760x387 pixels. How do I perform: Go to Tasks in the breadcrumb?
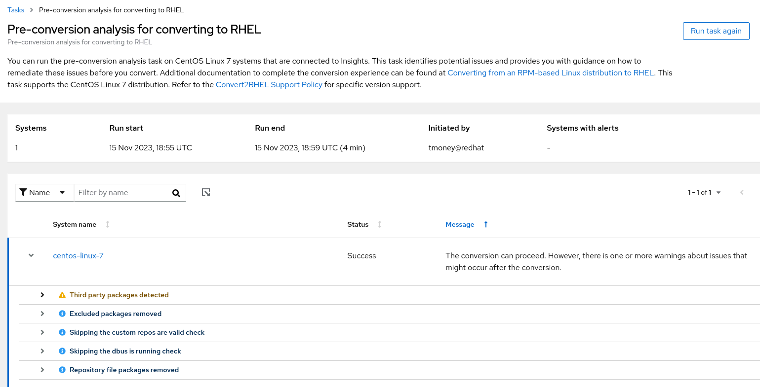16,10
